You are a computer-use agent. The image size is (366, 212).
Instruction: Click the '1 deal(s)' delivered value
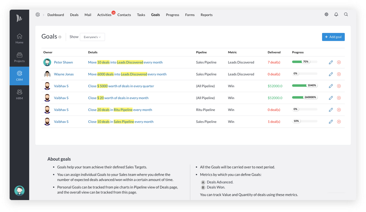274,122
